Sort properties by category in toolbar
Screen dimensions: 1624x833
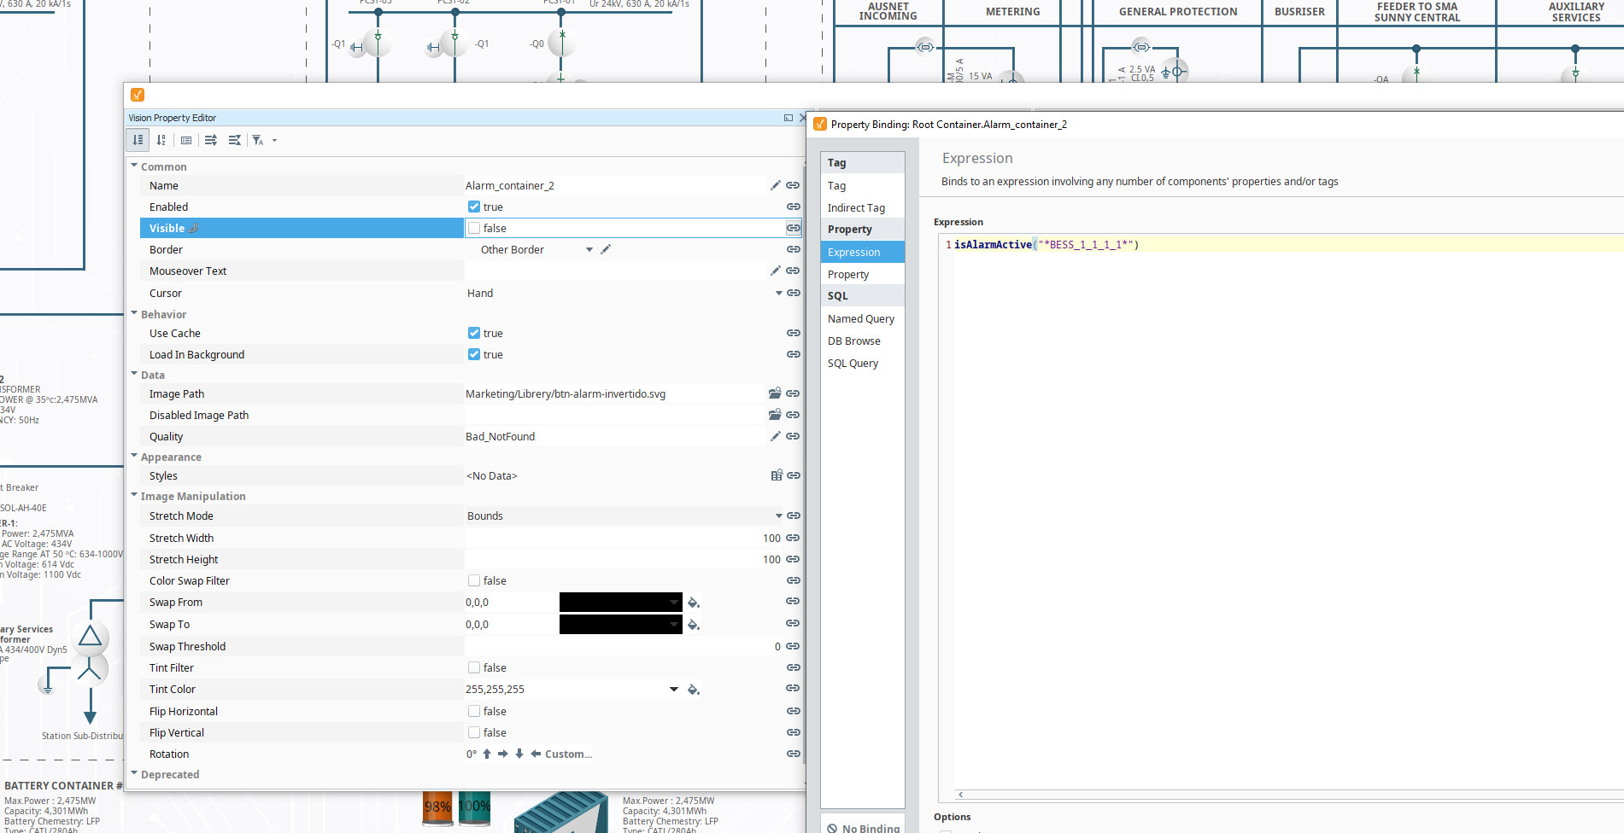pyautogui.click(x=138, y=140)
